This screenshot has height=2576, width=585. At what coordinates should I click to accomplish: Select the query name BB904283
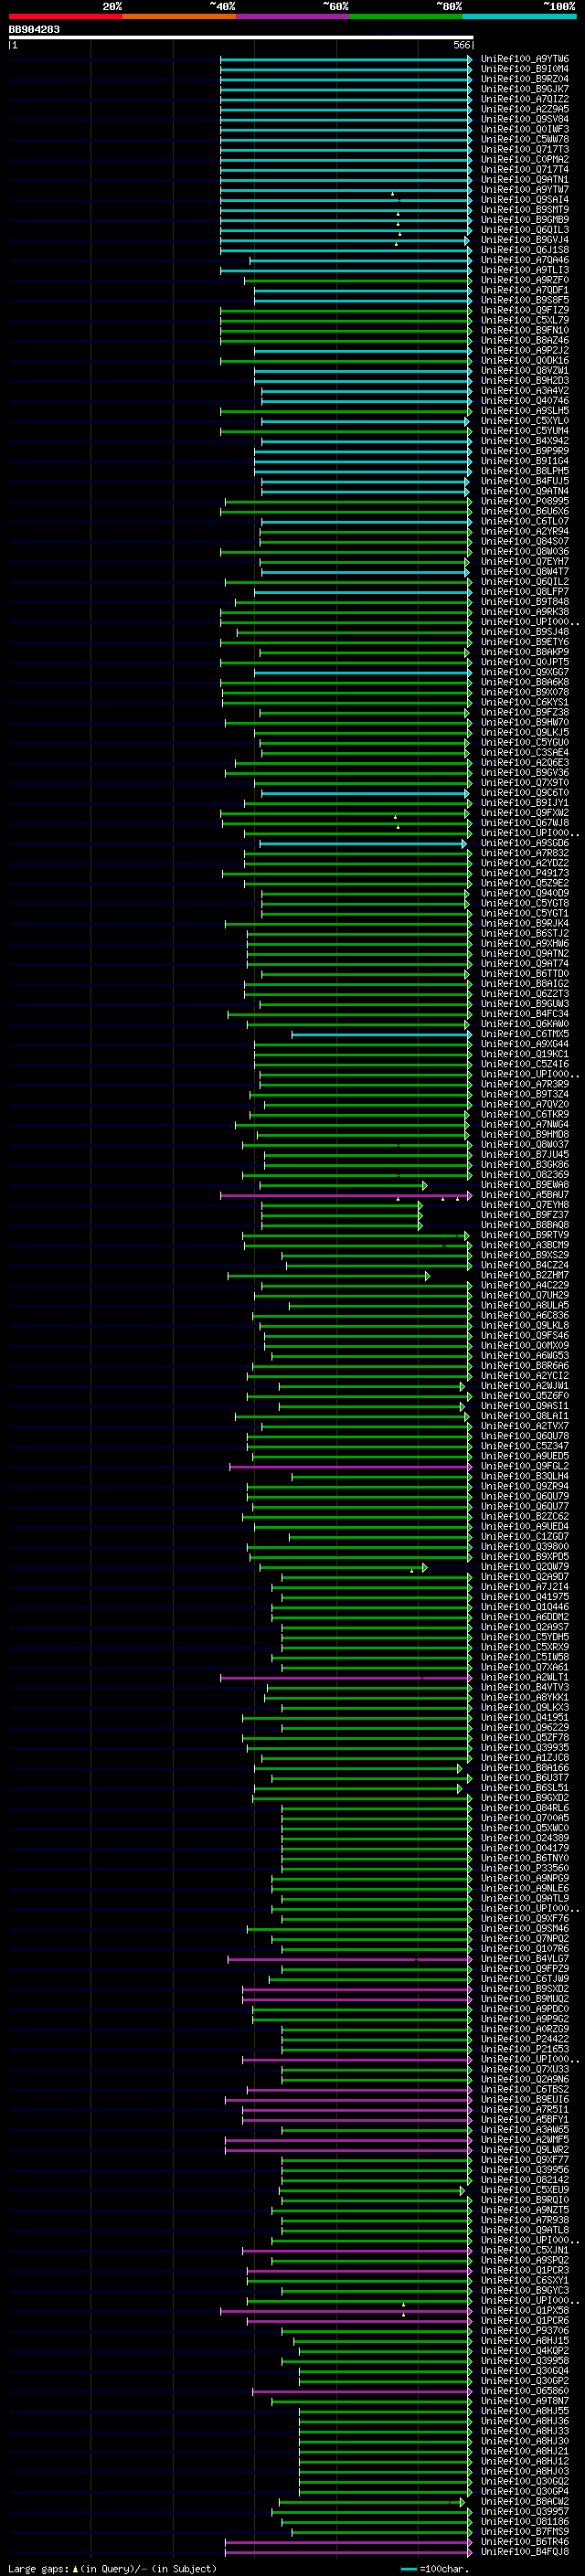(x=34, y=29)
